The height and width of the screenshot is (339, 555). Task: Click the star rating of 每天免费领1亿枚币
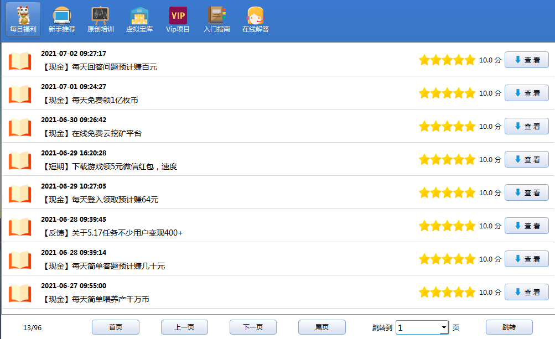click(x=447, y=93)
